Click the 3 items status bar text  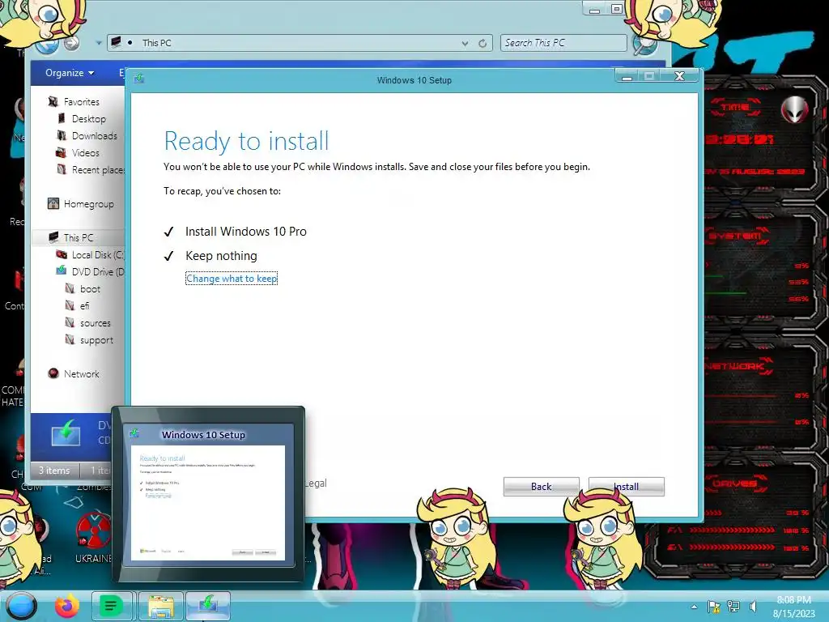54,471
